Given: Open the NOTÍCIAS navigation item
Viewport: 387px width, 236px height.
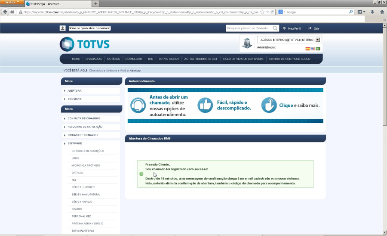Looking at the screenshot, I should pyautogui.click(x=114, y=59).
